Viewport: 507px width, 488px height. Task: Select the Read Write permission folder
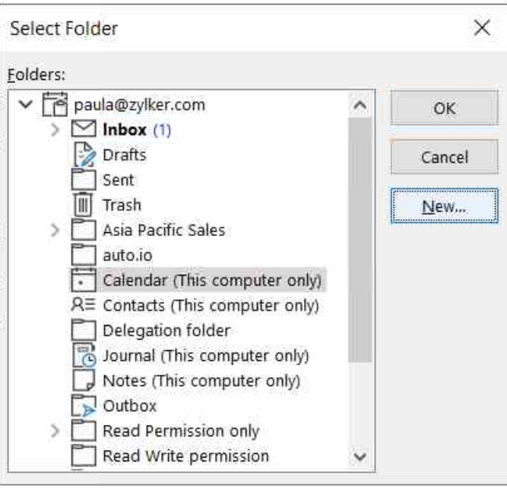[185, 456]
